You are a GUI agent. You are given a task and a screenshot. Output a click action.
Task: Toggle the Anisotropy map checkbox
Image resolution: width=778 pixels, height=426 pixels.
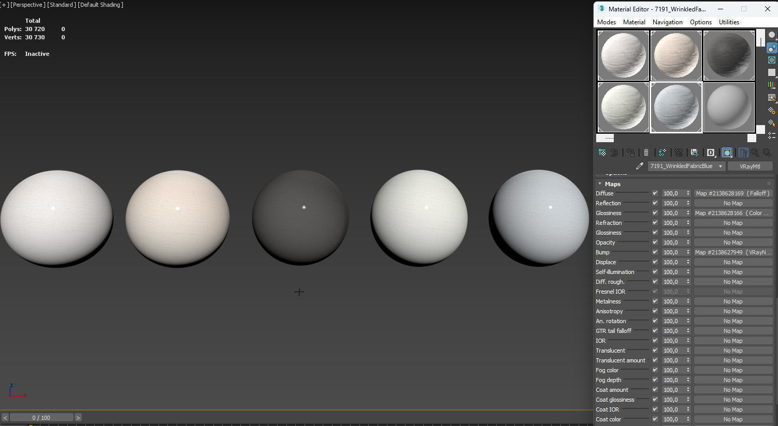click(x=655, y=311)
